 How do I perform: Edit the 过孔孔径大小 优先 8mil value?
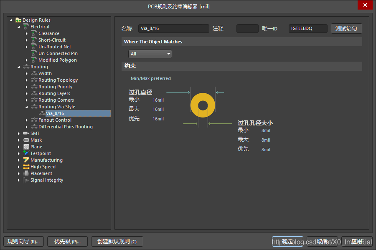266,150
